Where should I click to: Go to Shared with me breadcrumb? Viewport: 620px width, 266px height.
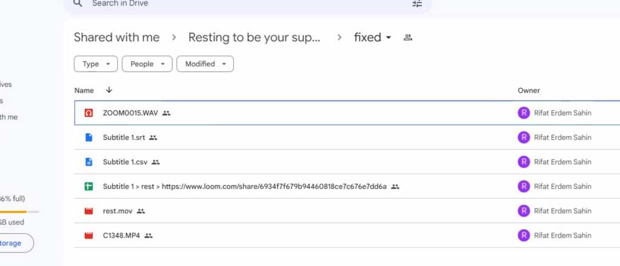coord(116,37)
